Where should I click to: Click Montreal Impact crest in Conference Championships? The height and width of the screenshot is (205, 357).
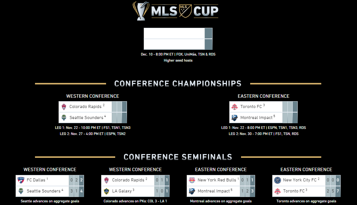tap(235, 118)
